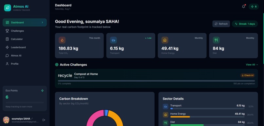264x126 pixels.
Task: Click the house icon on Home Energy card
Action: [165, 40]
